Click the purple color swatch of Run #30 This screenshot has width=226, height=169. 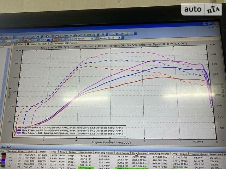pos(4,163)
